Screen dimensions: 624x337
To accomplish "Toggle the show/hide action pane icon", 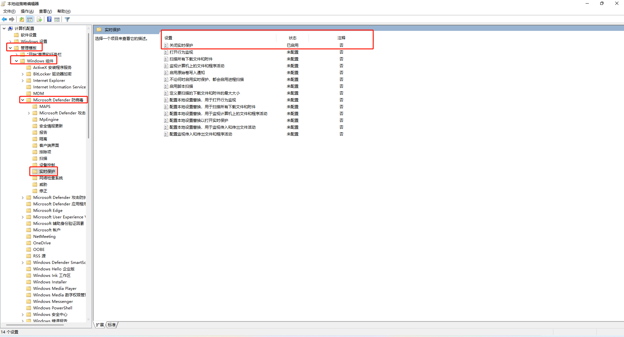I will pyautogui.click(x=57, y=19).
